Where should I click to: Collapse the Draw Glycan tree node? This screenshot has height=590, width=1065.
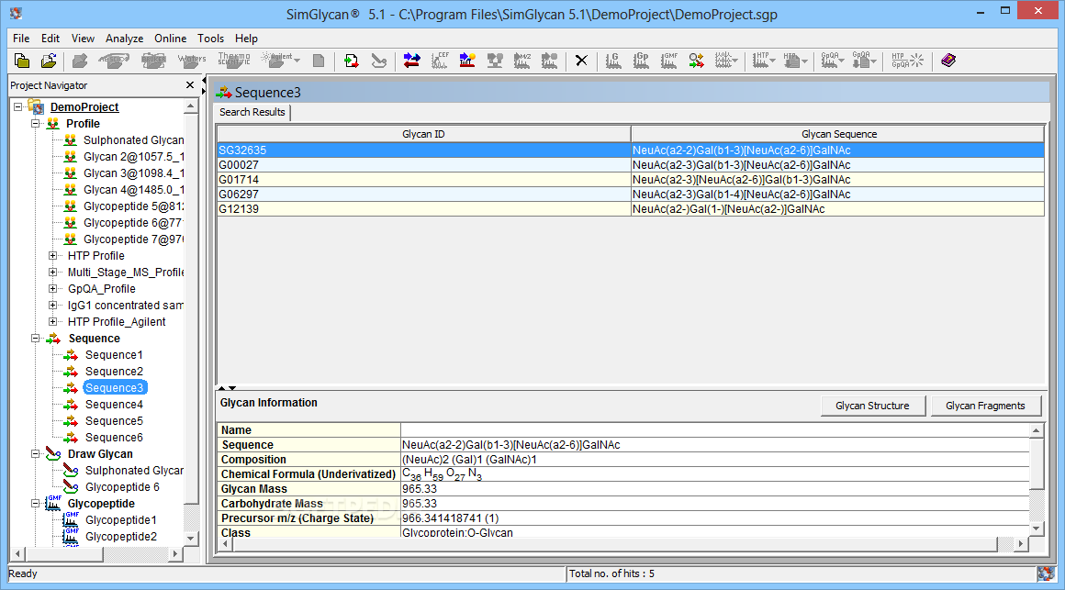[35, 454]
